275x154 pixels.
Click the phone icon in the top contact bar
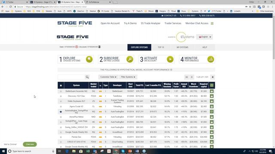pyautogui.click(x=181, y=15)
